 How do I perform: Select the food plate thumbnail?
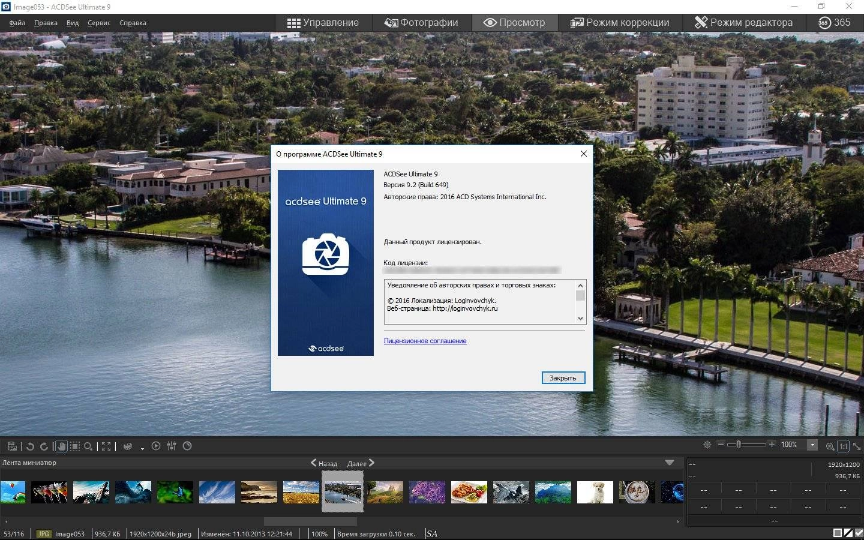tap(469, 492)
